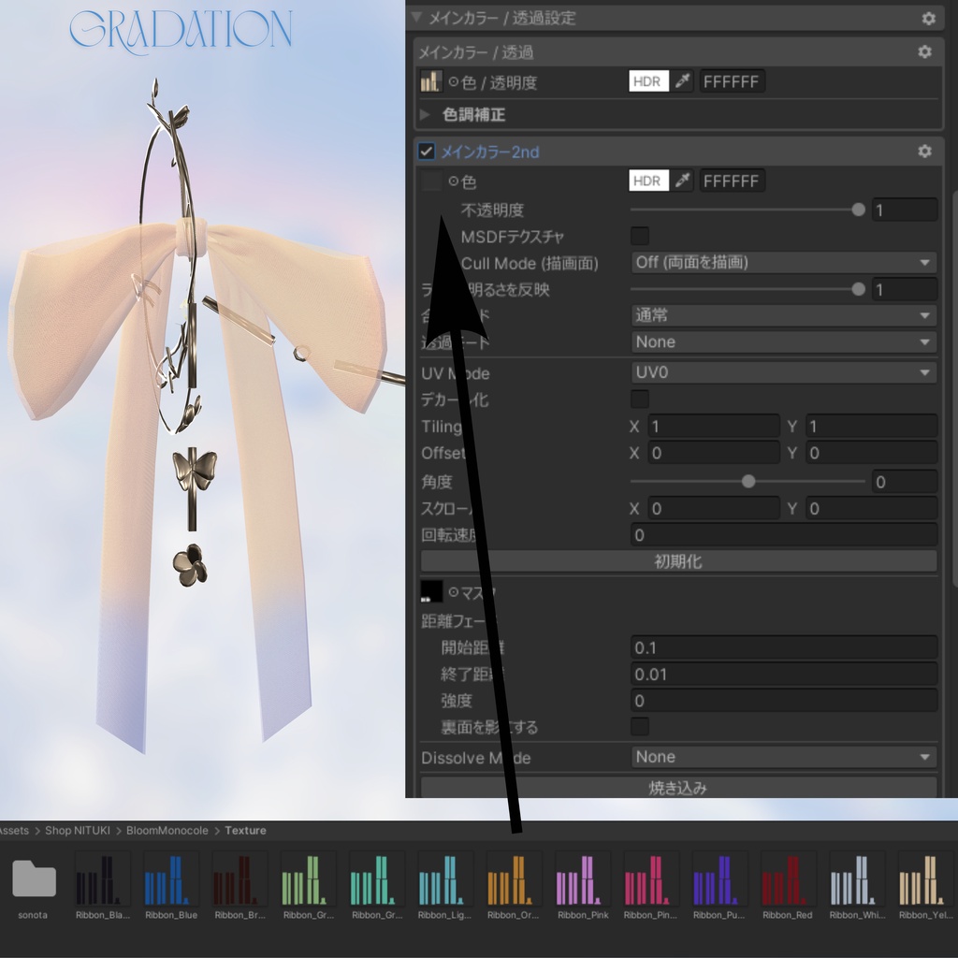958x958 pixels.
Task: Open the 透過モード dropdown showing None
Action: coord(784,342)
